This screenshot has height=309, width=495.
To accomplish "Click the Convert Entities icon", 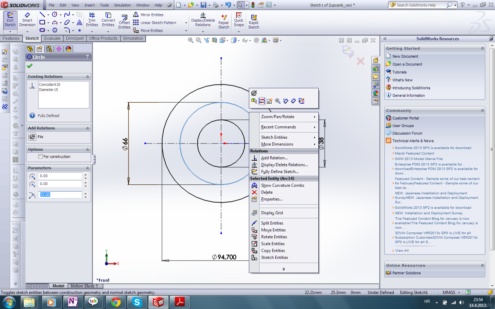I will point(108,20).
